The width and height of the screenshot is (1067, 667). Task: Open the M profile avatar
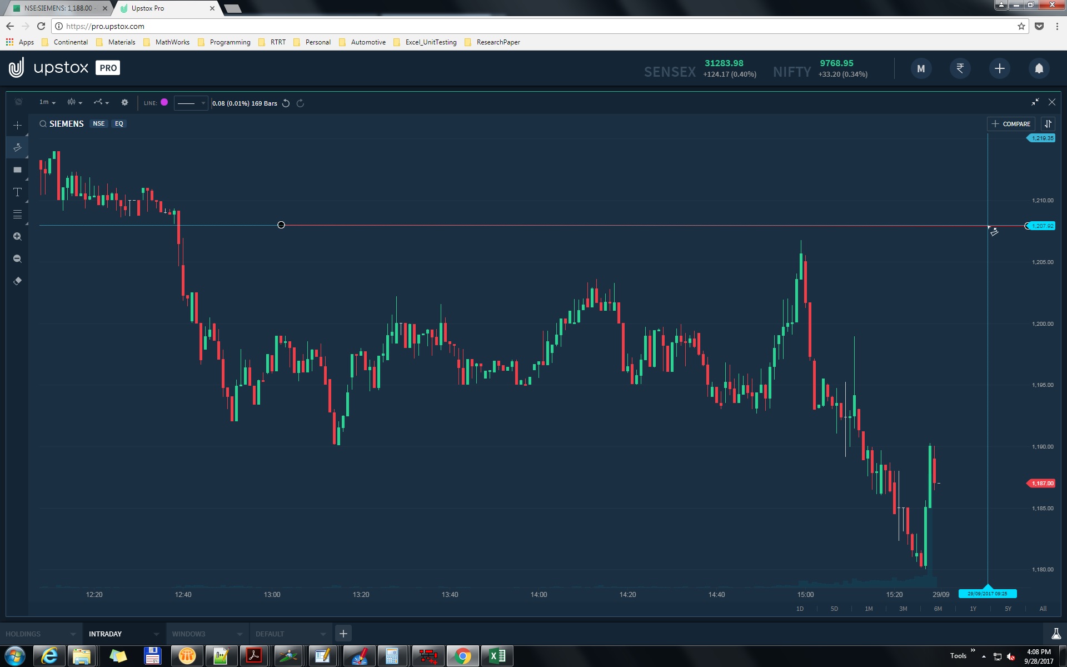[921, 68]
